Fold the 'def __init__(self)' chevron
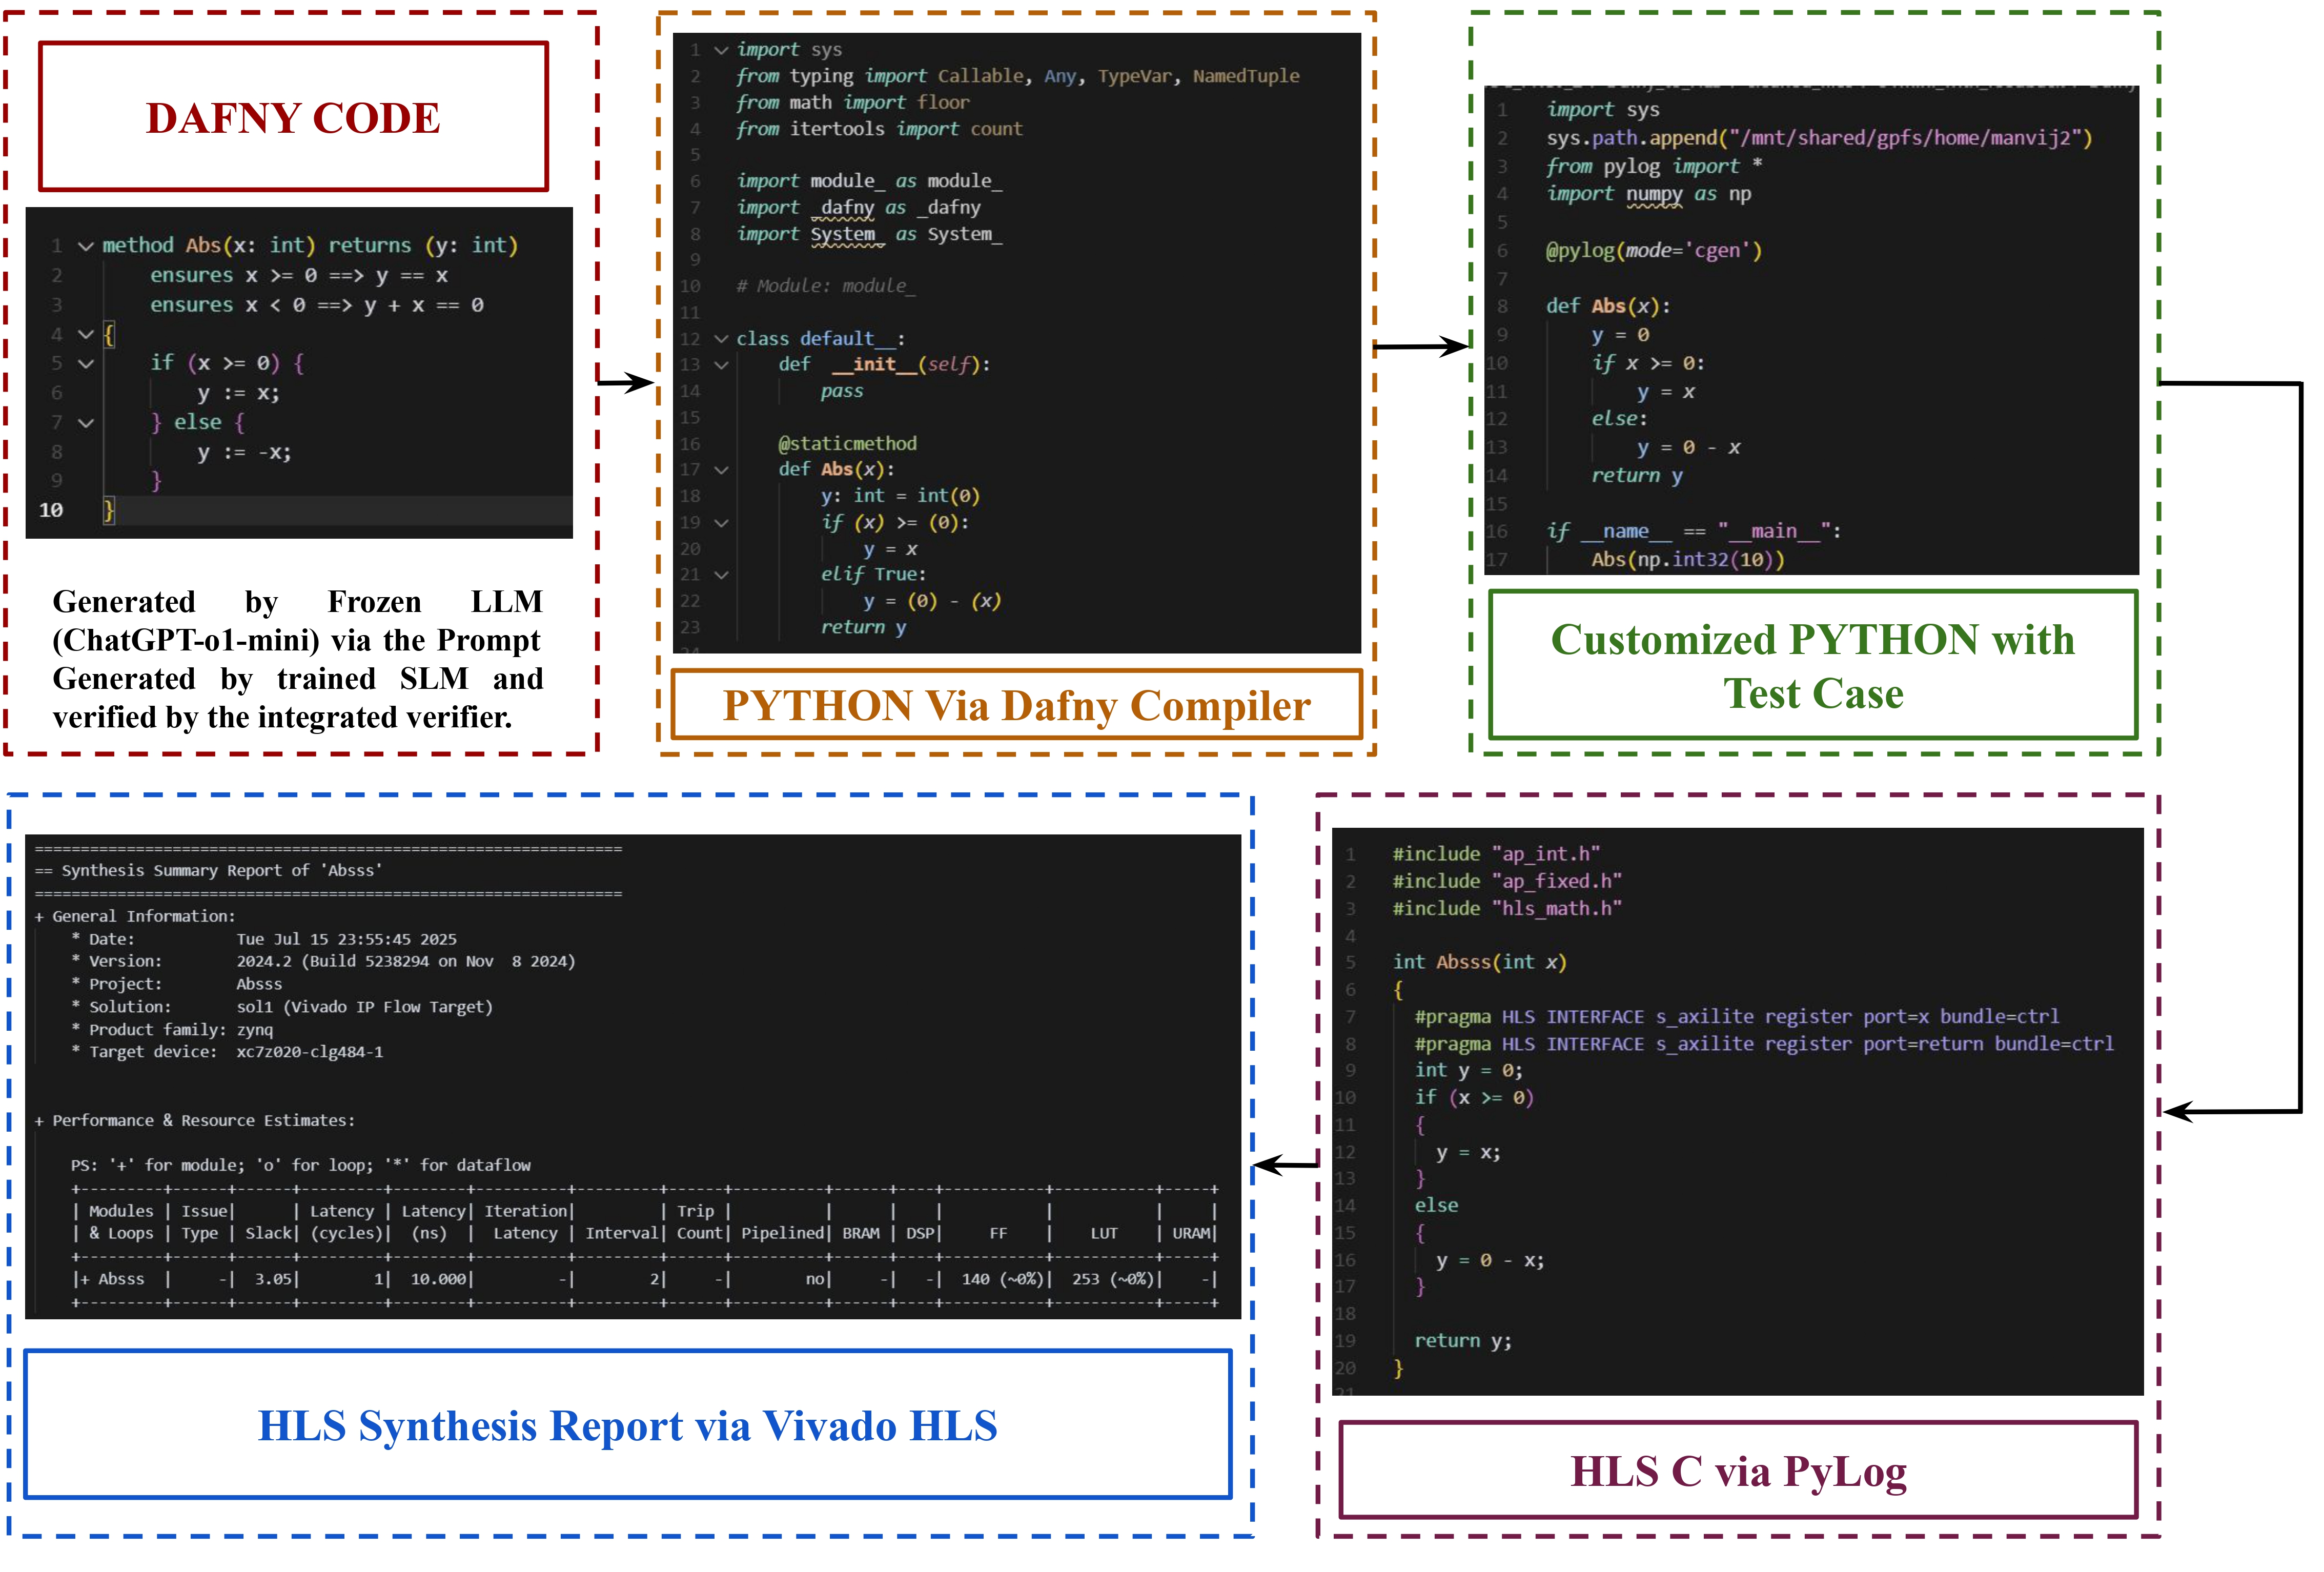Screen dimensions: 2324x1572 [721, 365]
